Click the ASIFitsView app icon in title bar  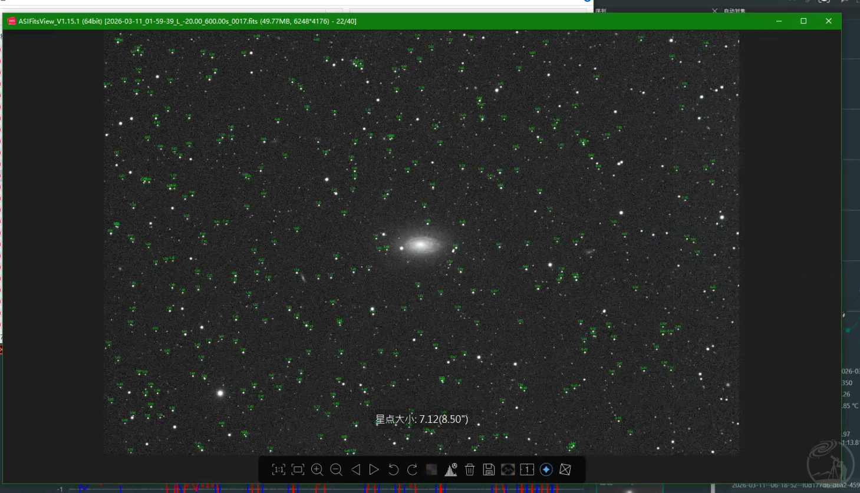[x=11, y=21]
